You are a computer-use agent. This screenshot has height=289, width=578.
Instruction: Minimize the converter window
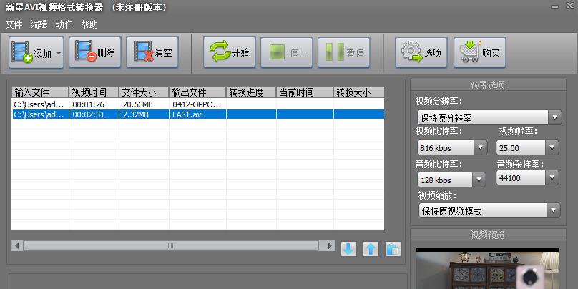point(554,7)
